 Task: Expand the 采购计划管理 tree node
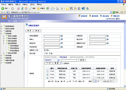pyautogui.click(x=4, y=36)
